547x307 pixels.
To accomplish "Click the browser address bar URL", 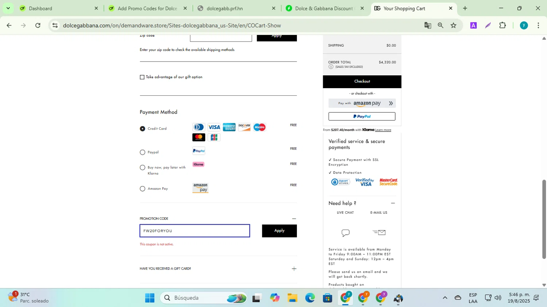I will click(172, 25).
